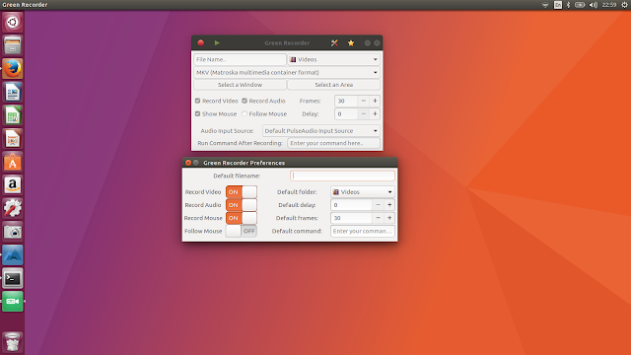Open Ubuntu Dash search from the launcher

click(x=13, y=22)
